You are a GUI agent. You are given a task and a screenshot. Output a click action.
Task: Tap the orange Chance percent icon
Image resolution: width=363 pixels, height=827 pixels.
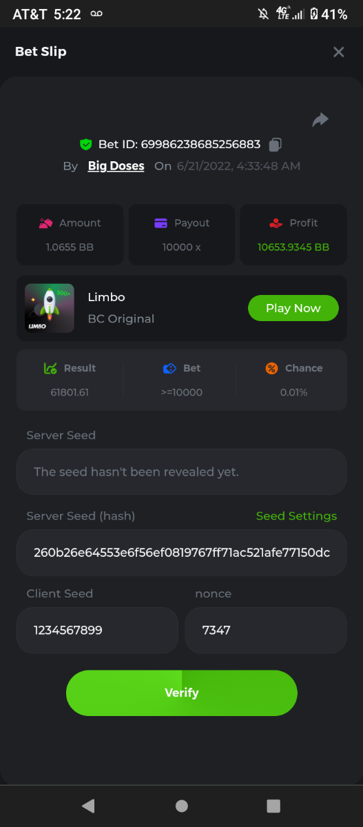pyautogui.click(x=271, y=368)
